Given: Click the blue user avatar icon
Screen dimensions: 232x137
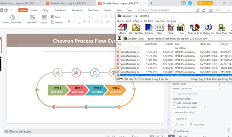Looking at the screenshot, I should (190, 3).
